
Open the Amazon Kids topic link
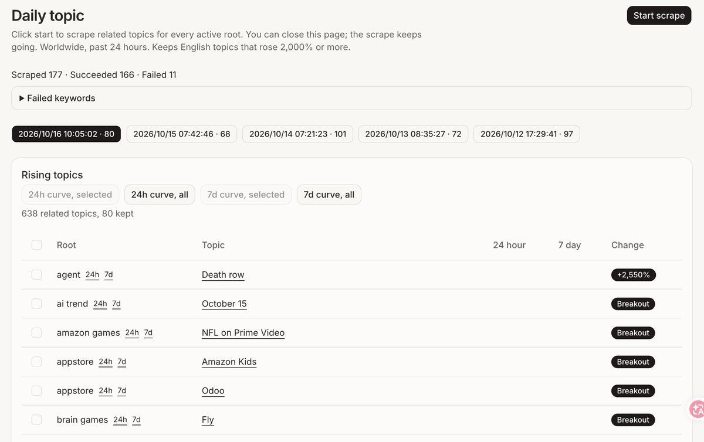click(229, 362)
